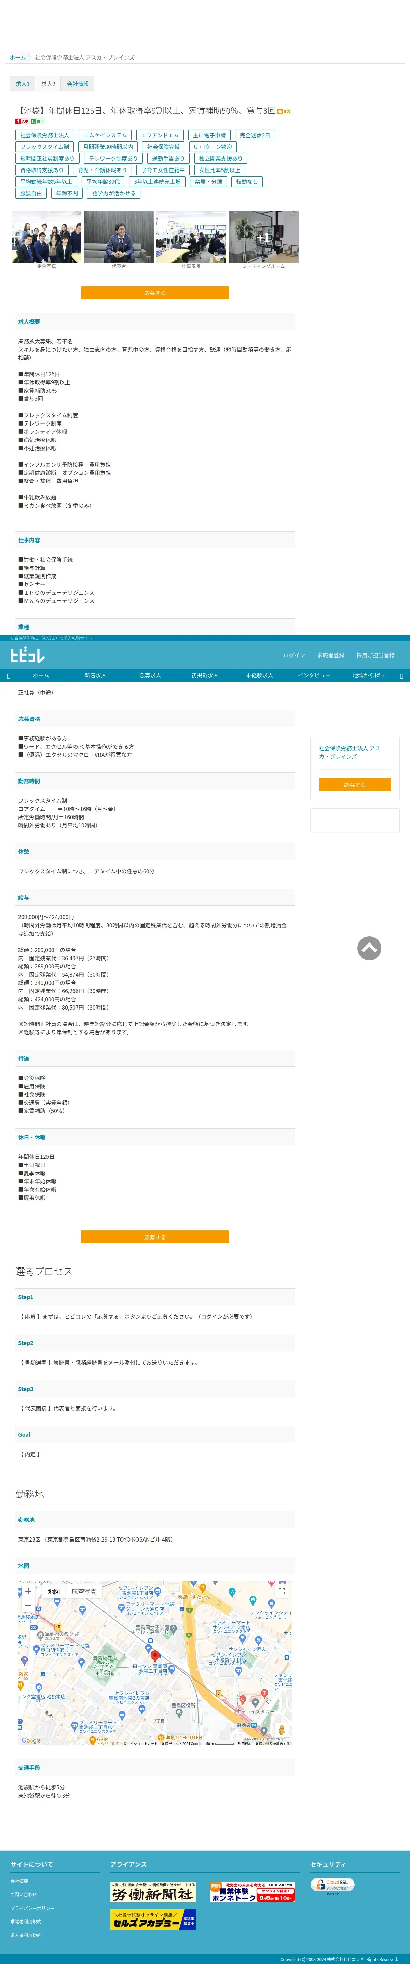Click the right arrow icon on navigation bar
The image size is (410, 1964).
coord(402,675)
